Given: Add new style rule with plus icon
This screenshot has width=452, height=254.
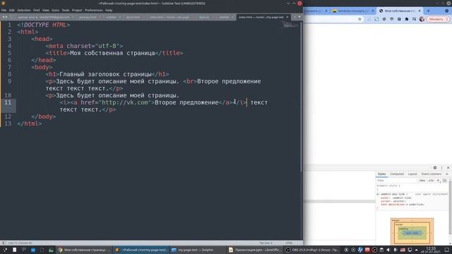Looking at the screenshot, I should tap(438, 181).
